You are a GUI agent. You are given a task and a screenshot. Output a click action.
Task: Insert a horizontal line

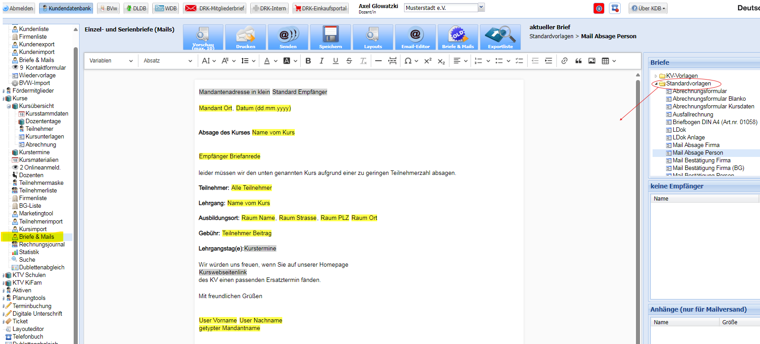point(378,61)
